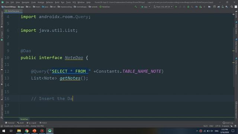Image resolution: width=238 pixels, height=134 pixels.
Task: Open File Explorer from the taskbar
Action: coord(19,131)
